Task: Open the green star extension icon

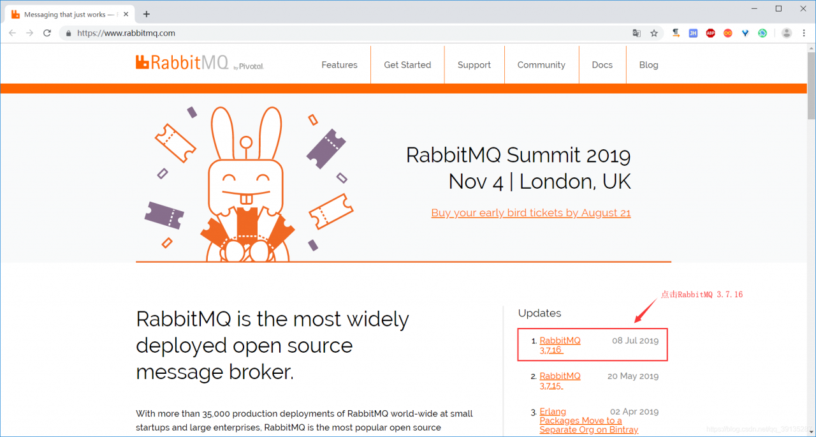Action: (x=762, y=33)
